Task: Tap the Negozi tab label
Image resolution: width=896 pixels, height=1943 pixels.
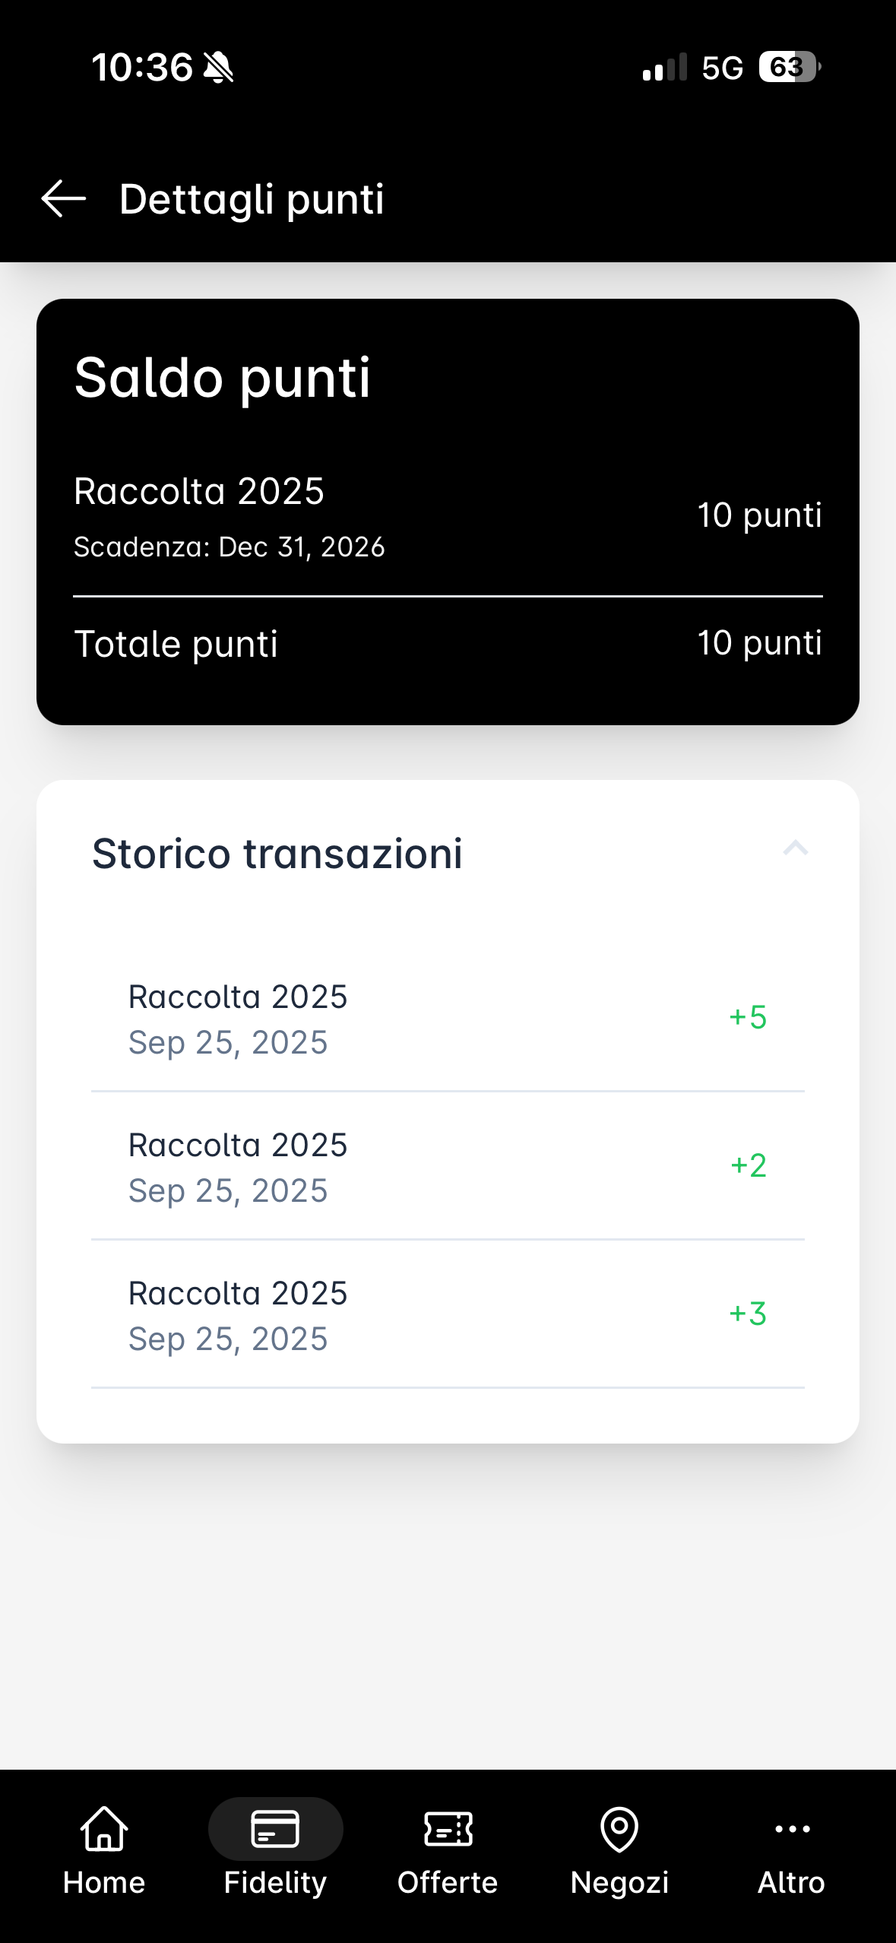Action: tap(619, 1883)
